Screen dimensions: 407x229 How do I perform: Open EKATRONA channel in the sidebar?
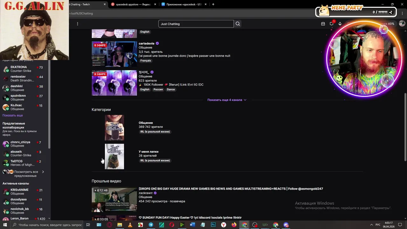coord(25,69)
